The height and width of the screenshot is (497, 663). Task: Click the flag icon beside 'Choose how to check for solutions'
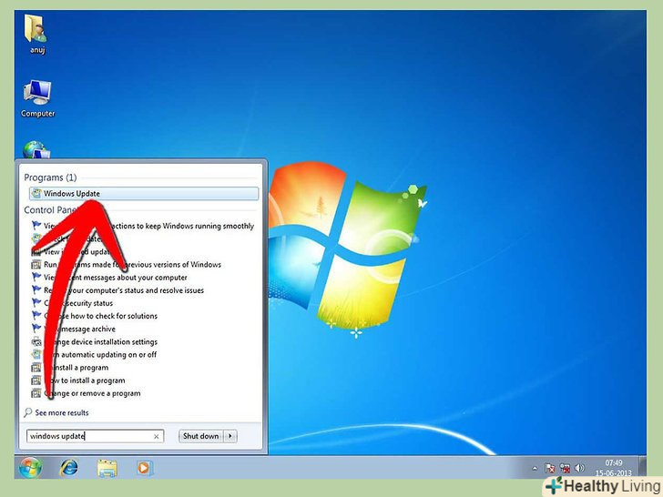(x=36, y=316)
